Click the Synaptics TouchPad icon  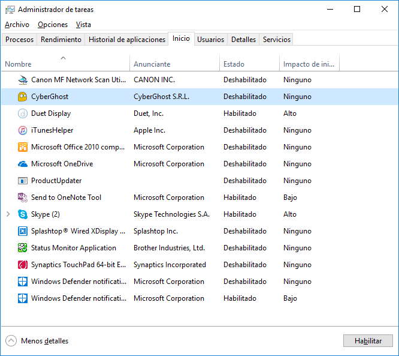click(23, 265)
